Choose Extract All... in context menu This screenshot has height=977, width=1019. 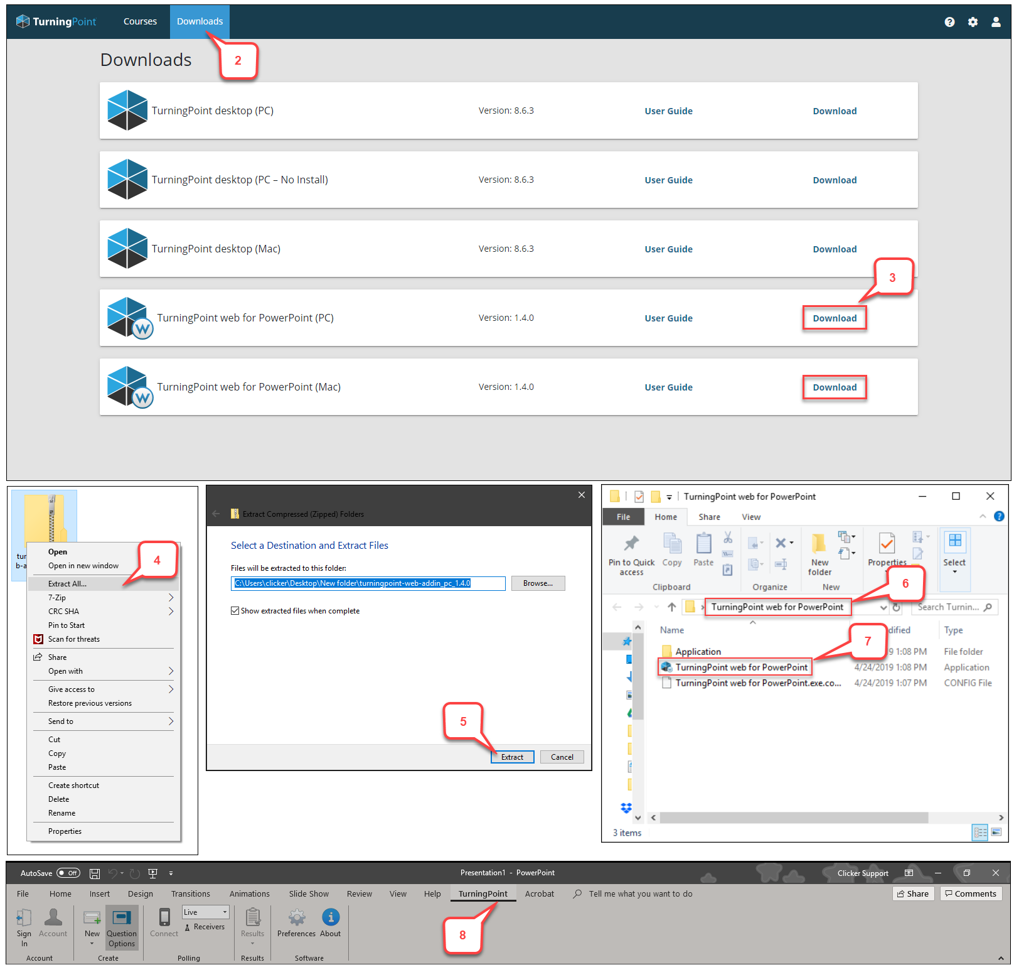(x=104, y=583)
